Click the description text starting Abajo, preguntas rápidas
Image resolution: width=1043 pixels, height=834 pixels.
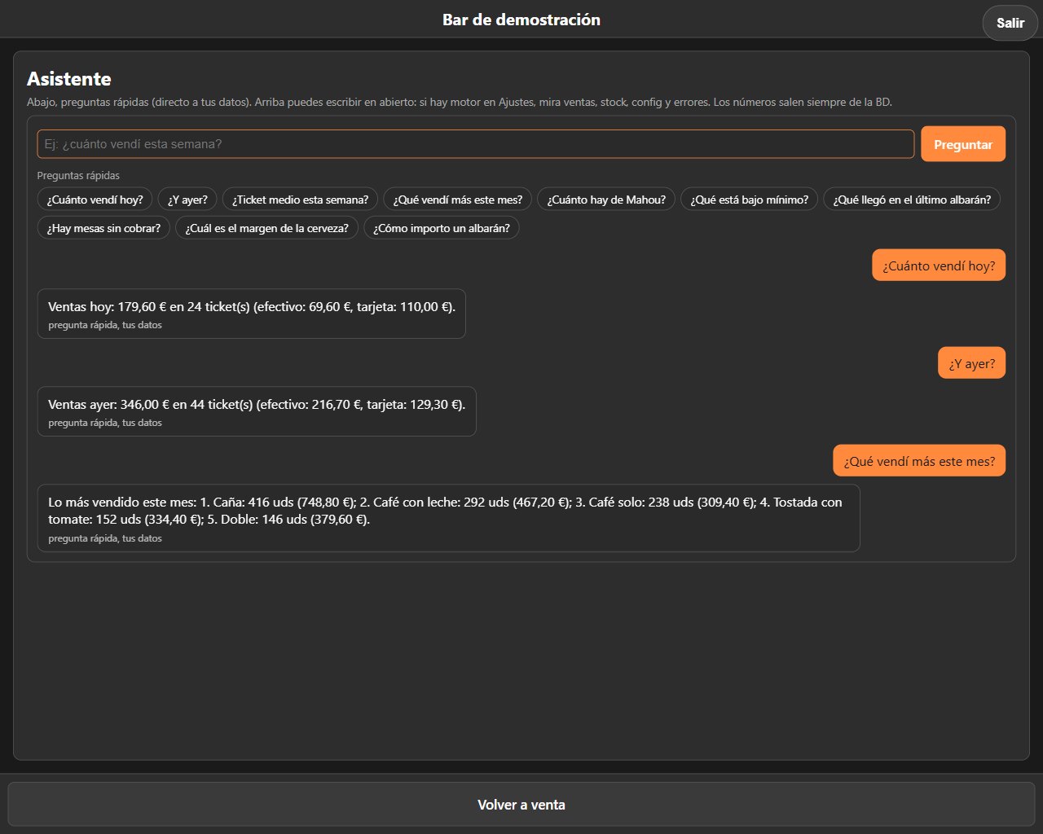coord(460,102)
